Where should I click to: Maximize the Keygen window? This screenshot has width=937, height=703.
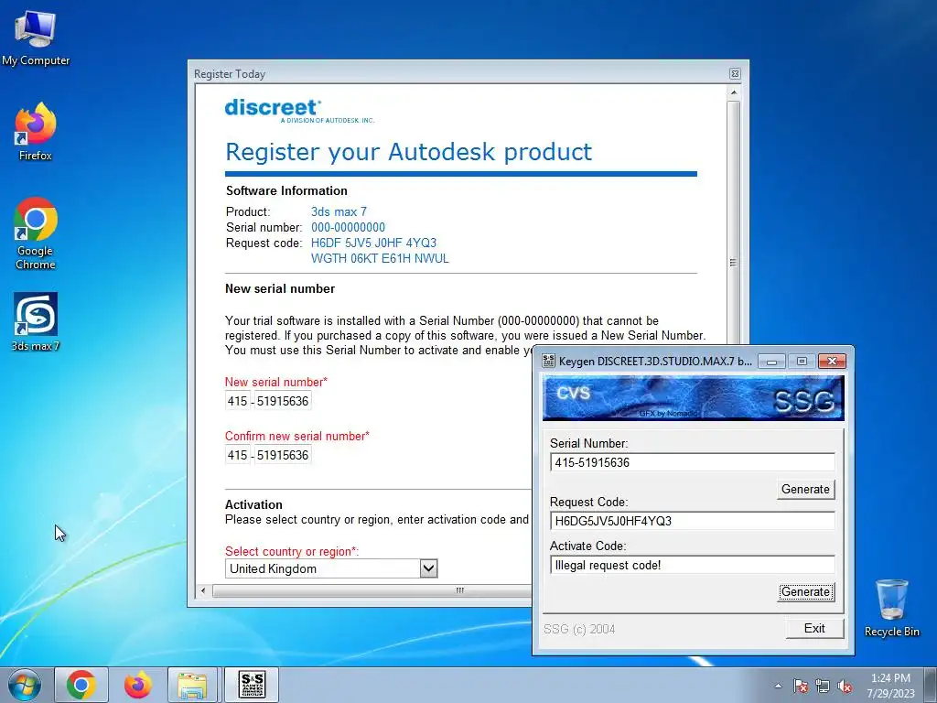802,361
